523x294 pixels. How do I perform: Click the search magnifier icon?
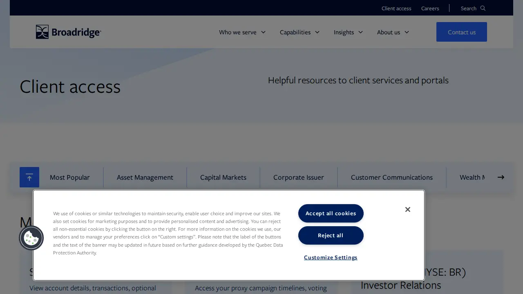pyautogui.click(x=483, y=8)
